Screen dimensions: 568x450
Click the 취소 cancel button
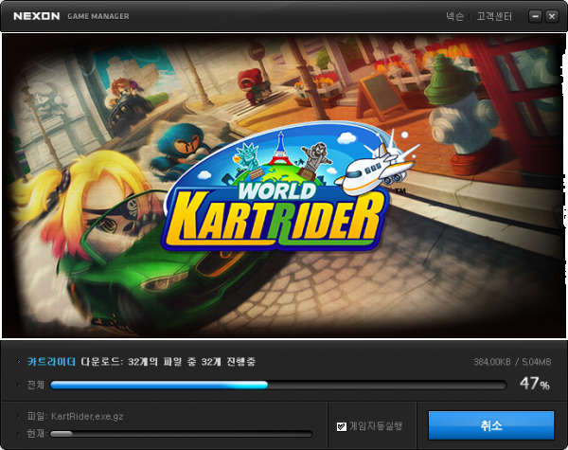491,425
